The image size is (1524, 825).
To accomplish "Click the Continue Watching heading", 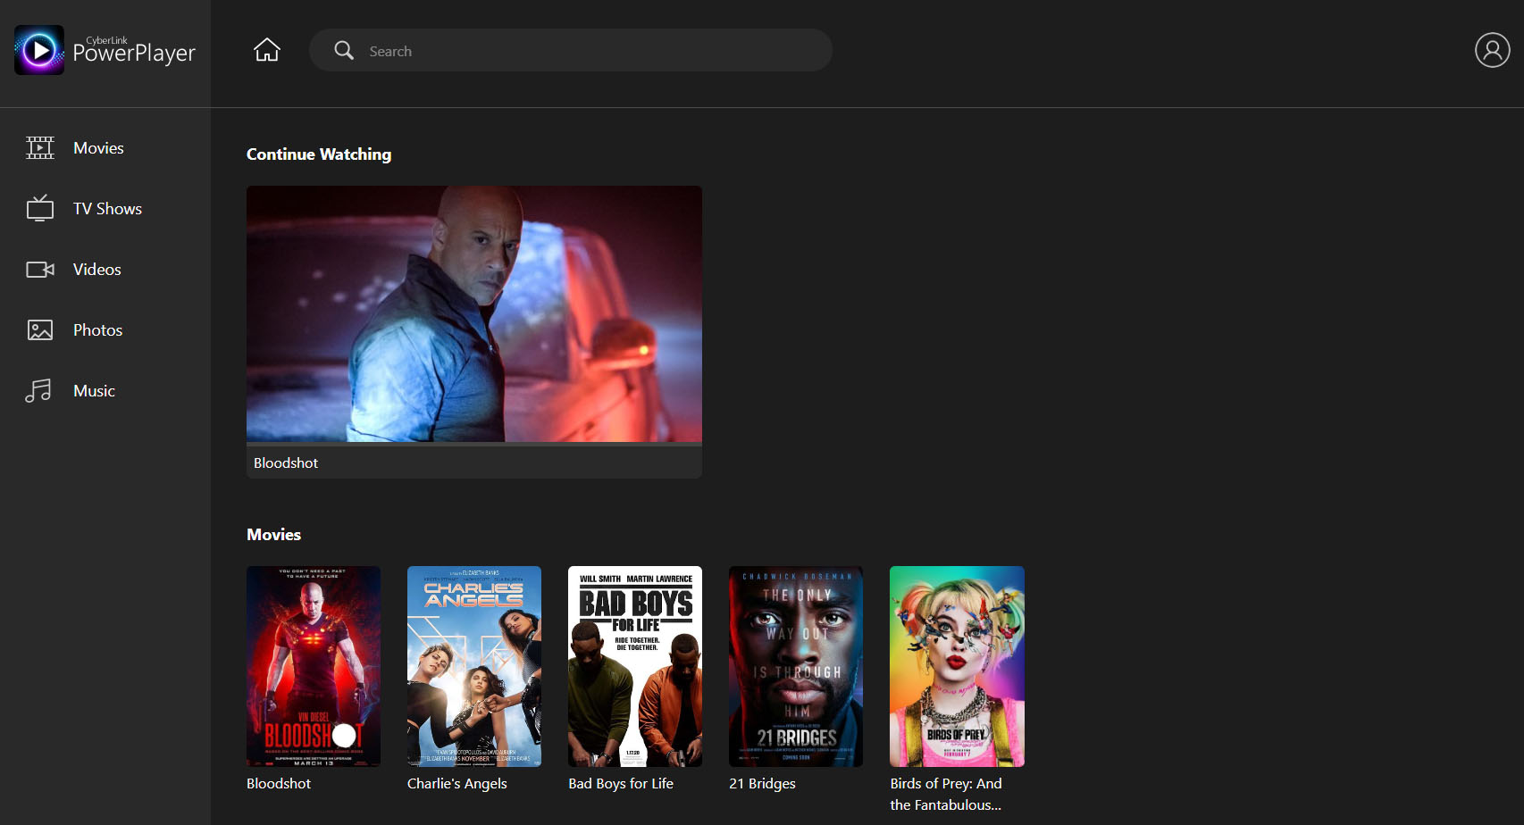I will (319, 154).
